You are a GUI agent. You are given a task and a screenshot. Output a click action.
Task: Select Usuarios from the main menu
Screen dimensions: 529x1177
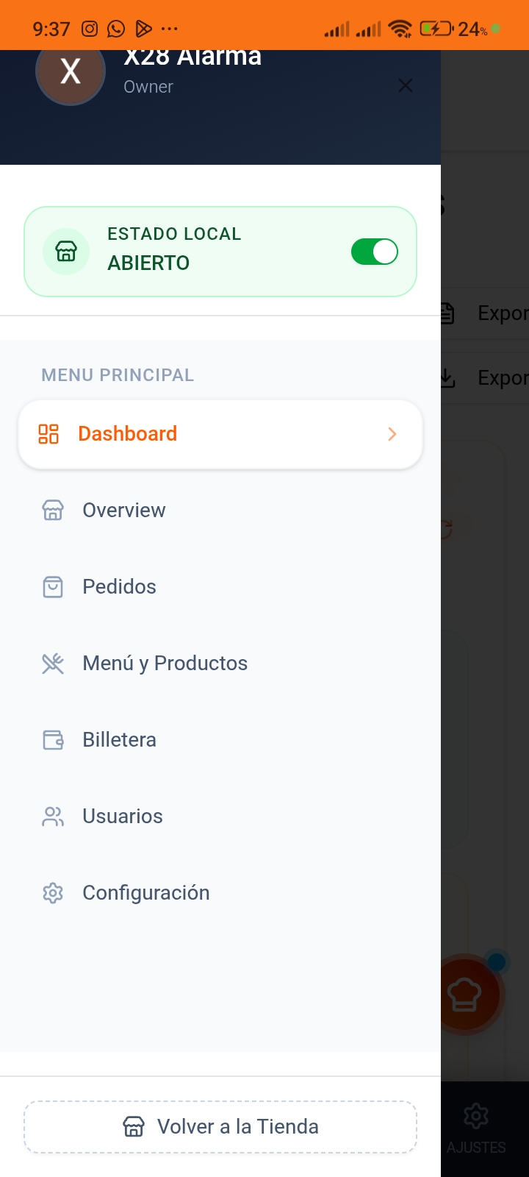click(122, 816)
